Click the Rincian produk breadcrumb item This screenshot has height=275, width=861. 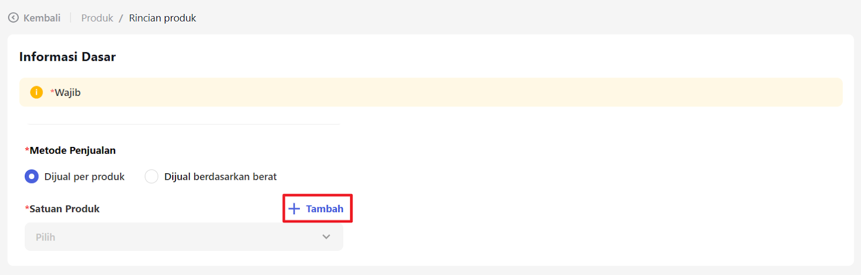[163, 18]
